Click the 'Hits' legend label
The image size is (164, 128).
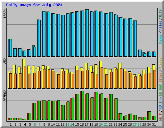(160, 13)
